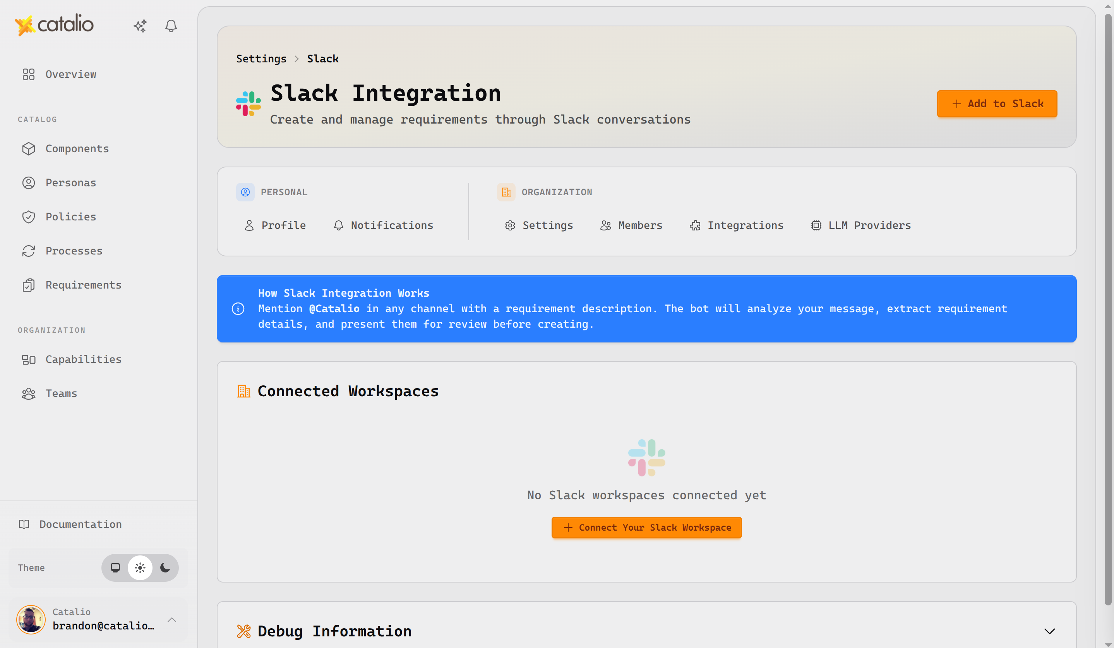Open the account menu chevron
The image size is (1114, 648).
click(172, 619)
